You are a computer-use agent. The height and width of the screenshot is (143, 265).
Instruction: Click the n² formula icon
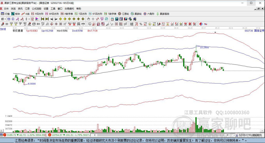coord(43,24)
